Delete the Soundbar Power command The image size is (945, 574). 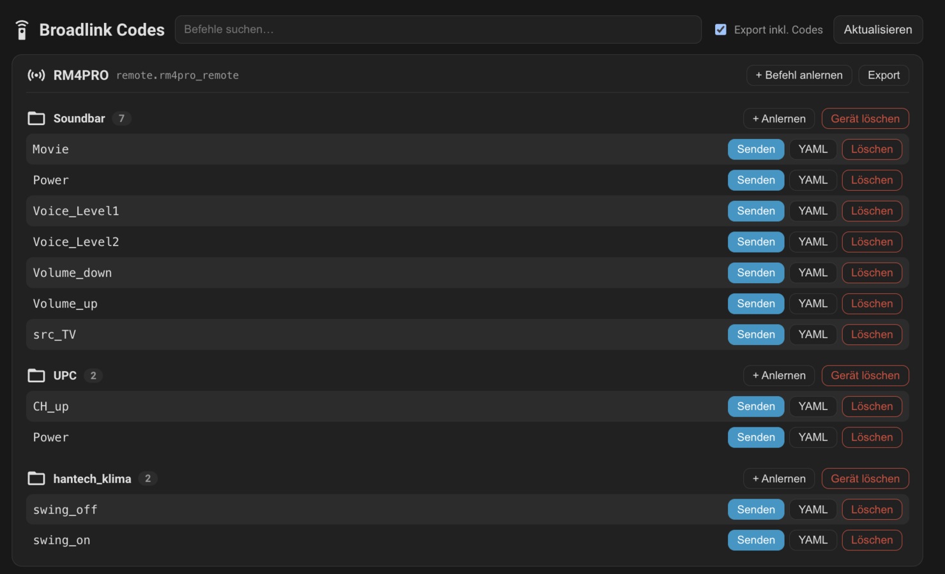tap(872, 180)
